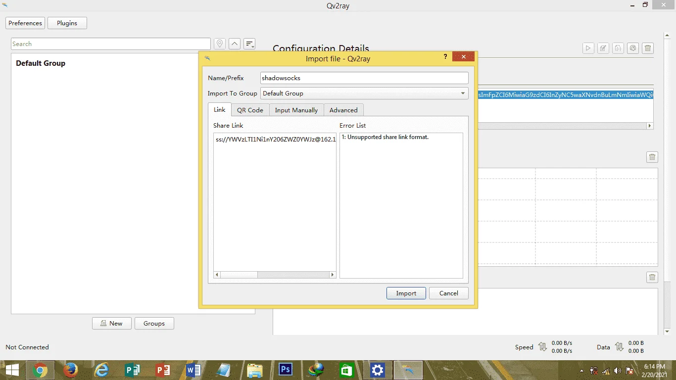Collapse groups with the up-chevron icon
The width and height of the screenshot is (676, 380).
(235, 44)
